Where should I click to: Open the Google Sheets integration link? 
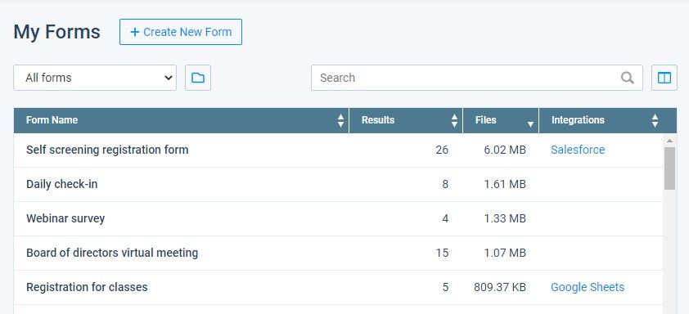tap(588, 287)
